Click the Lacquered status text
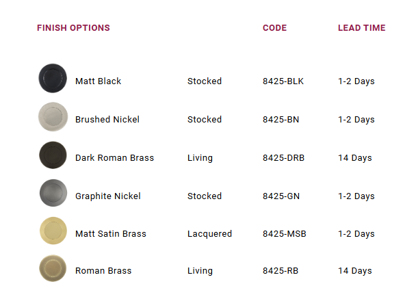This screenshot has width=403, height=299. coord(209,234)
